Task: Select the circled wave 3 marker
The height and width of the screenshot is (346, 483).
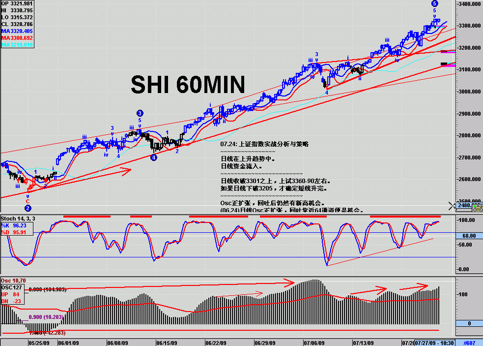Action: [140, 113]
